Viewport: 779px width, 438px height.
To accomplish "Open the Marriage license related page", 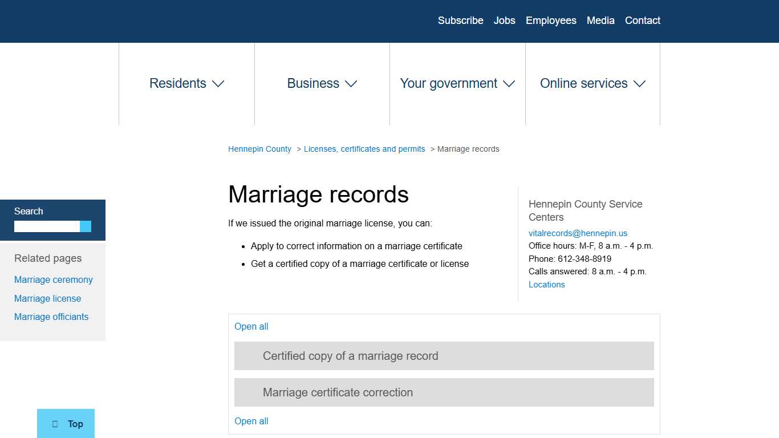I will [x=47, y=298].
